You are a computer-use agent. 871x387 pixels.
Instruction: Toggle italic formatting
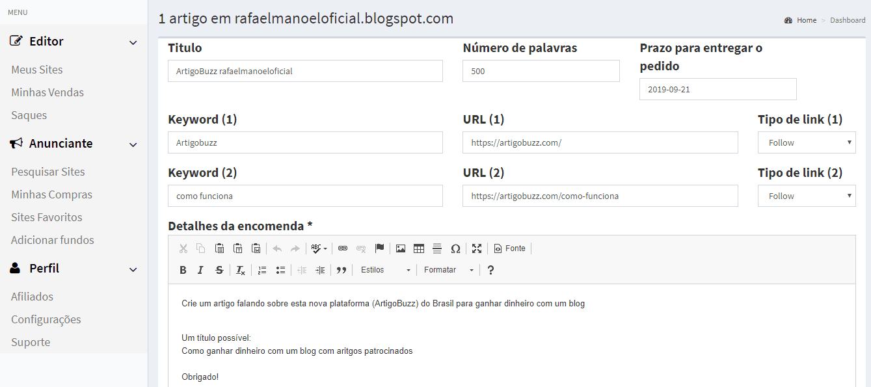coord(201,270)
